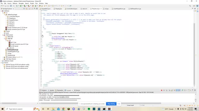Select PeopleList.jsp in Package Explorer

(11, 55)
